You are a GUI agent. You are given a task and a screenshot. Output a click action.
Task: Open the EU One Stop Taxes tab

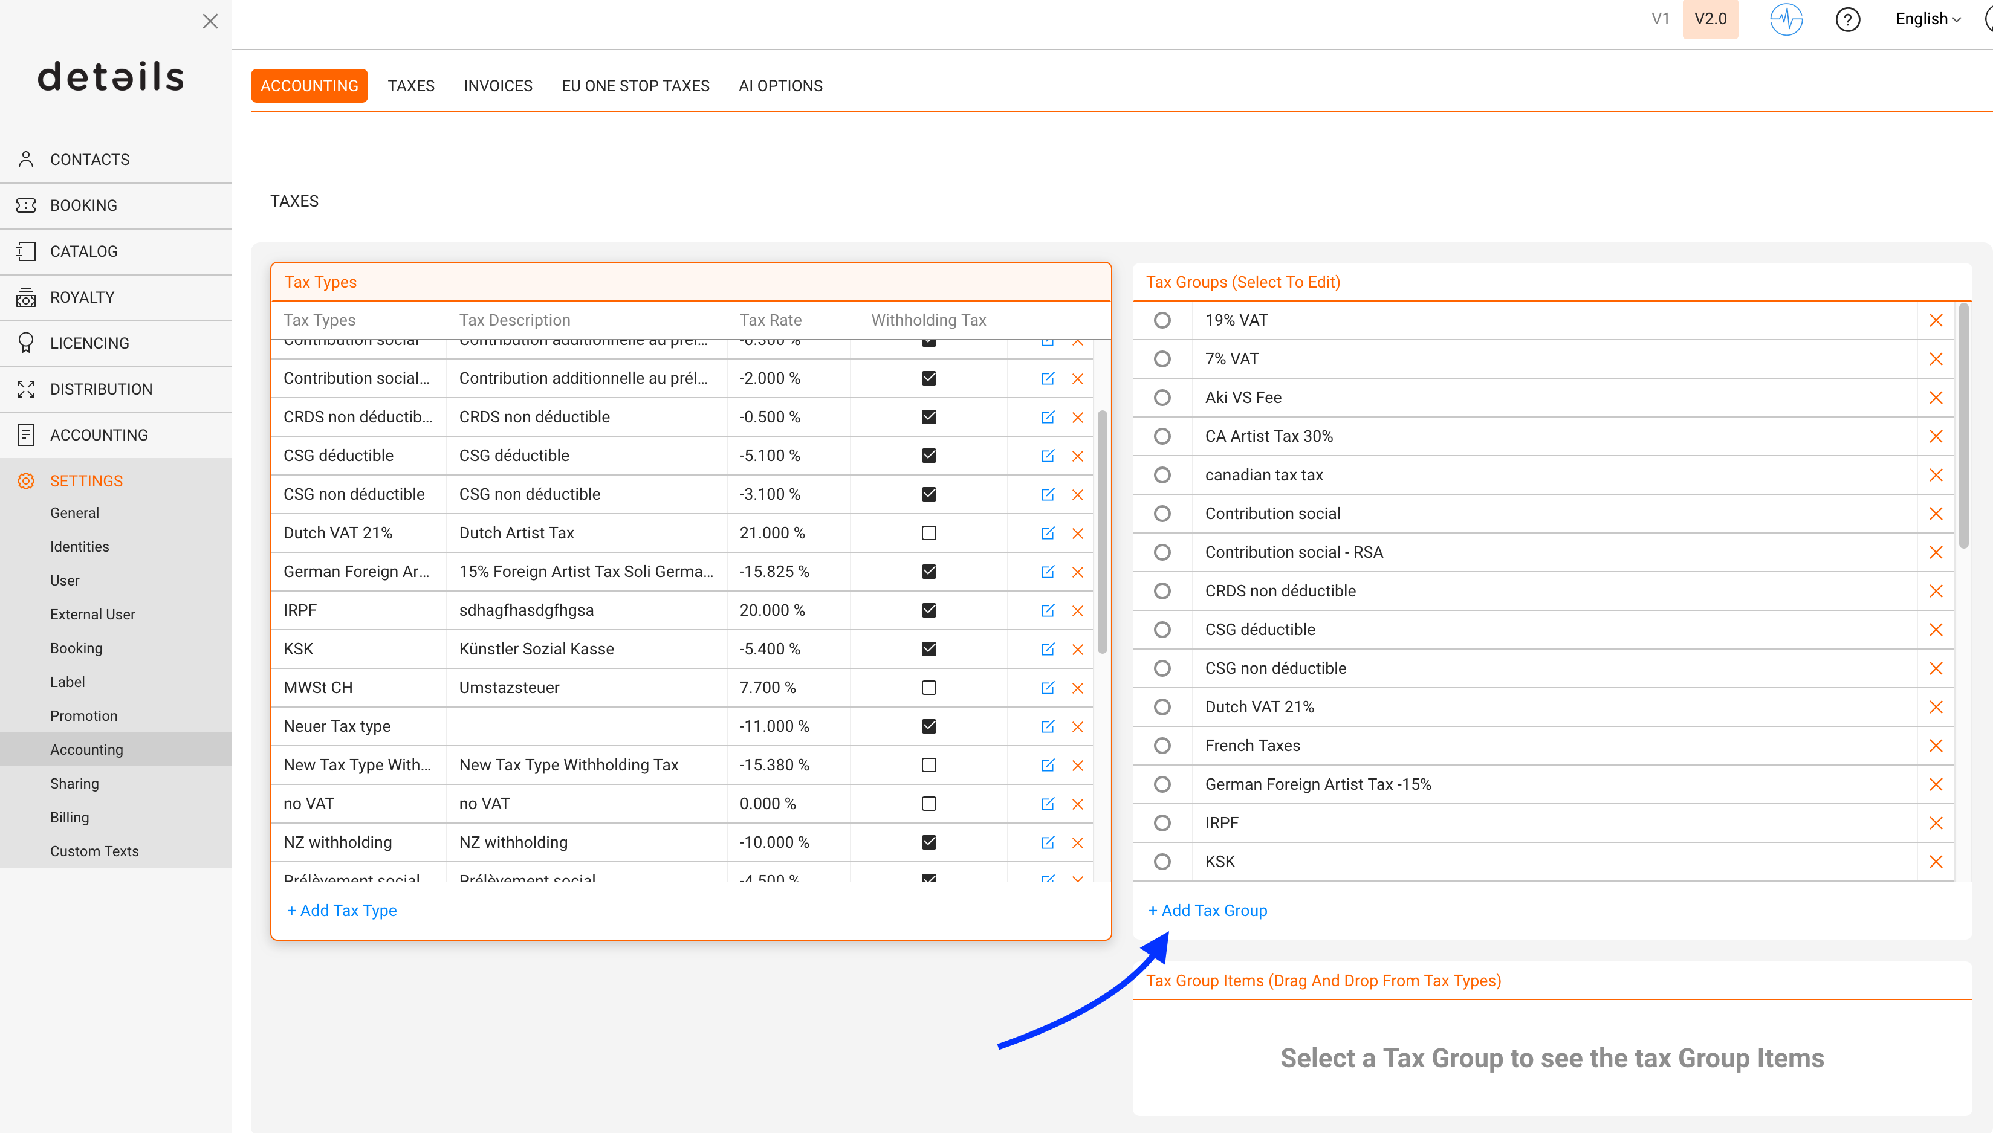(635, 86)
